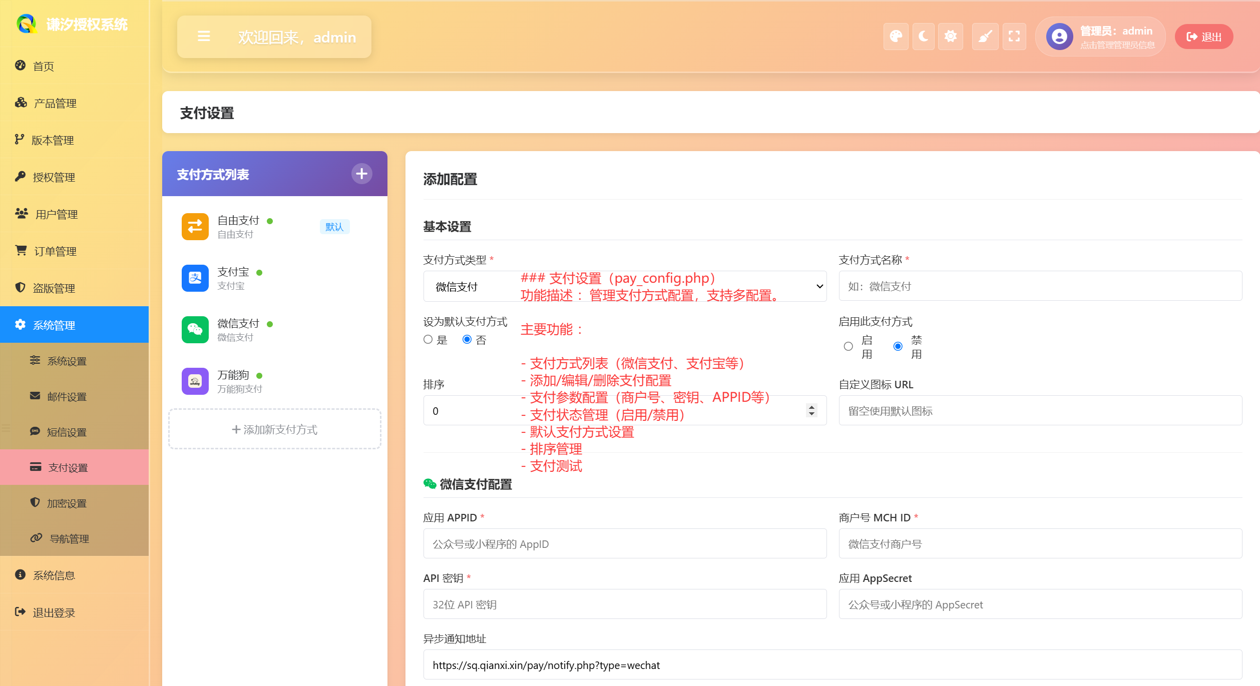Viewport: 1260px width, 686px height.
Task: Go to 邮件设置 submenu item
Action: [74, 396]
